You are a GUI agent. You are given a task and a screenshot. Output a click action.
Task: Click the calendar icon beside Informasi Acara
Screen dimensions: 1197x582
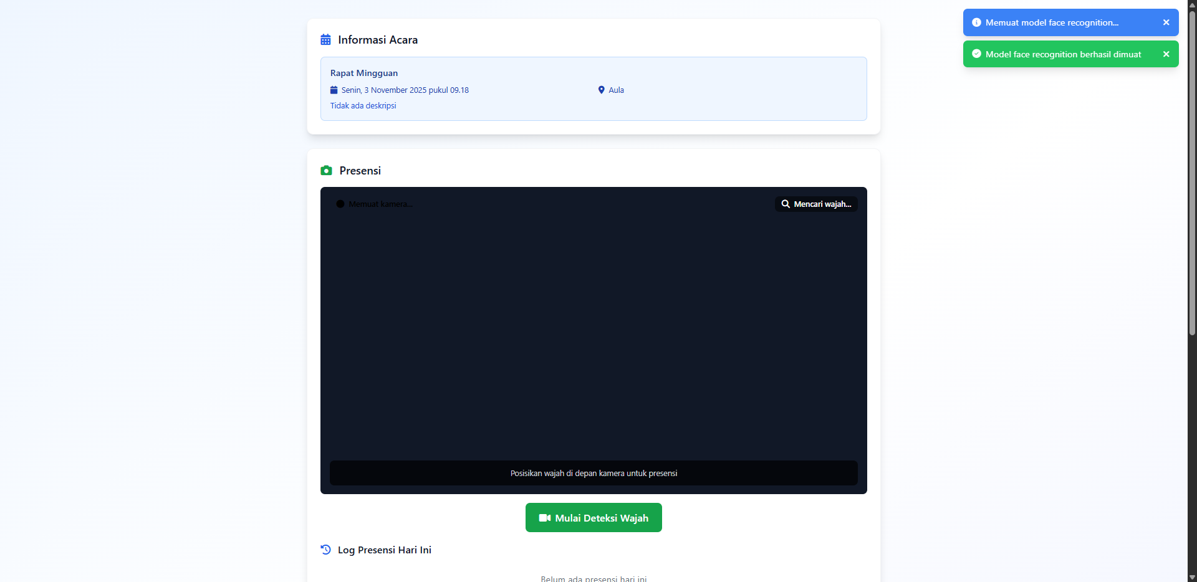[x=325, y=39]
